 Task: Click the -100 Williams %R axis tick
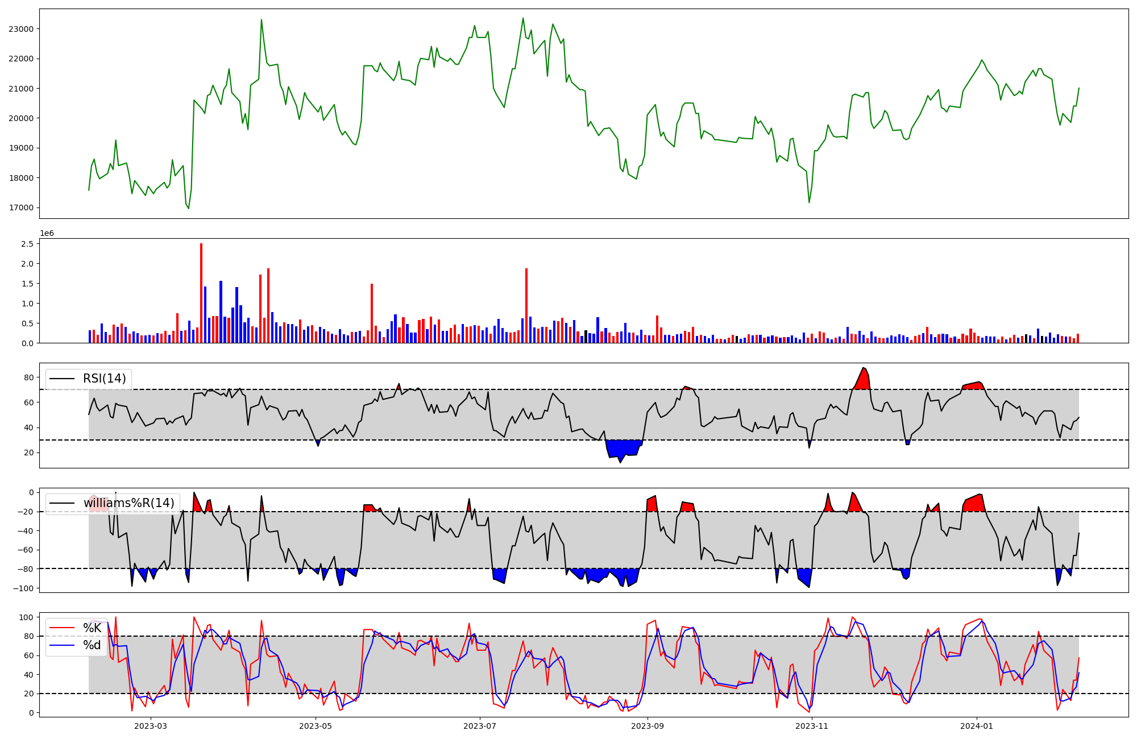point(24,588)
